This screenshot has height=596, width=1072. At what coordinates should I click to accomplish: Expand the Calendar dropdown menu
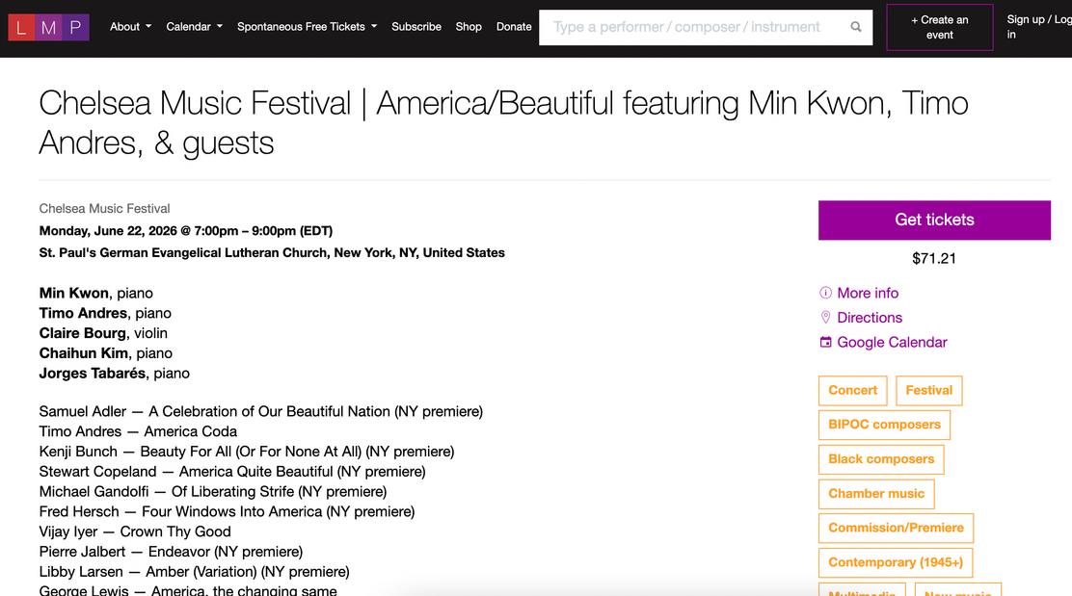point(194,27)
